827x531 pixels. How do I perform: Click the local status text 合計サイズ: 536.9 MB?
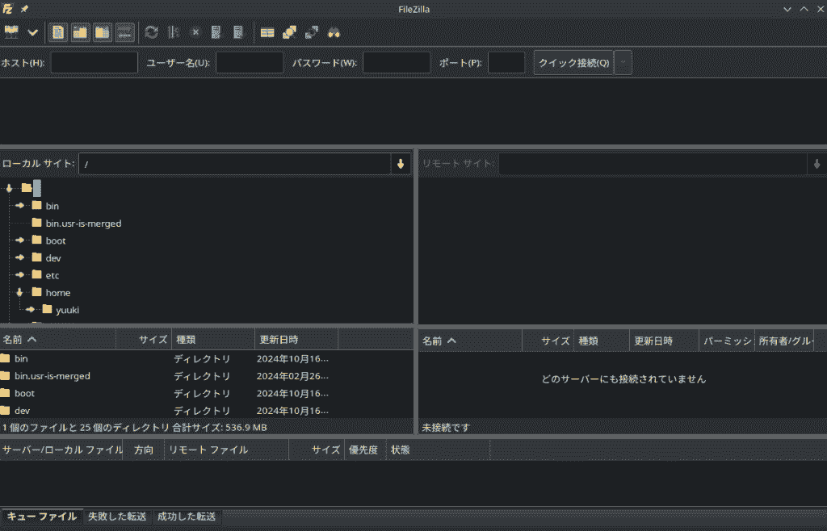(220, 427)
